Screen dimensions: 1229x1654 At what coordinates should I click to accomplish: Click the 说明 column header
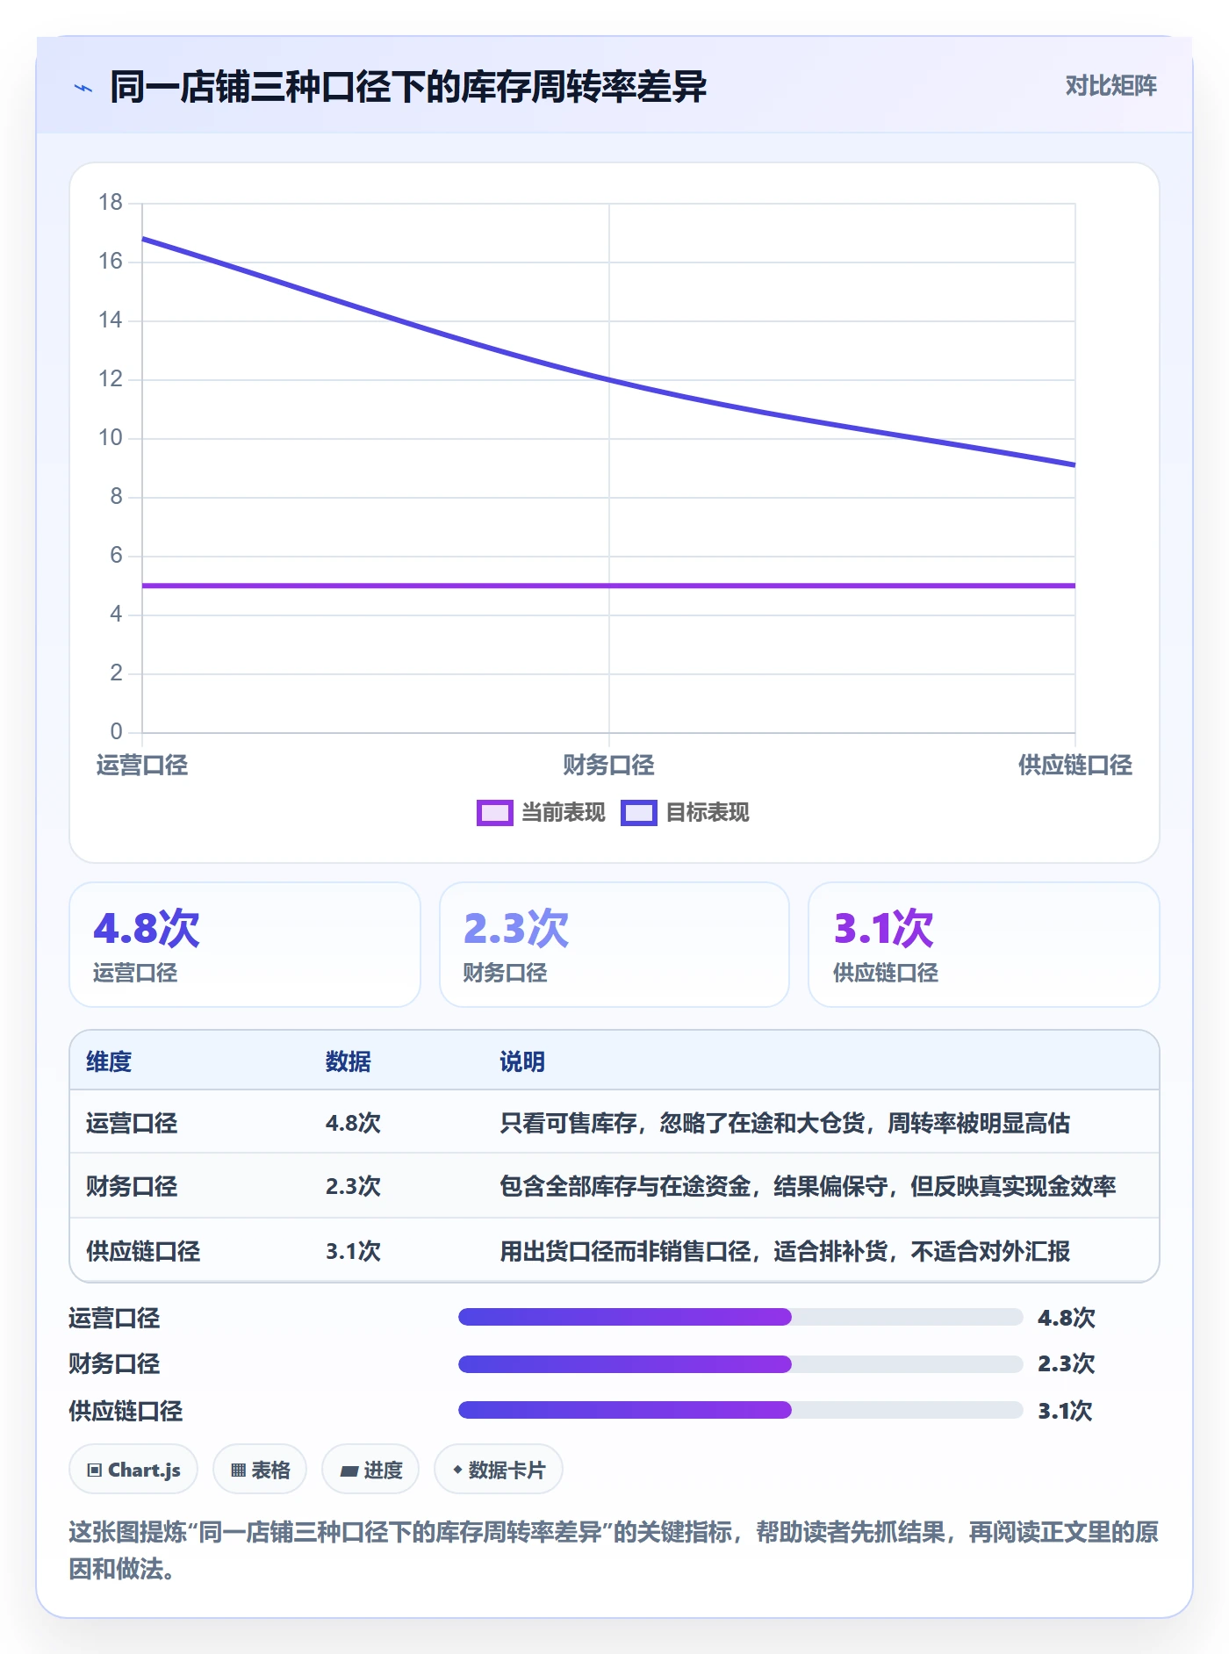point(522,1061)
